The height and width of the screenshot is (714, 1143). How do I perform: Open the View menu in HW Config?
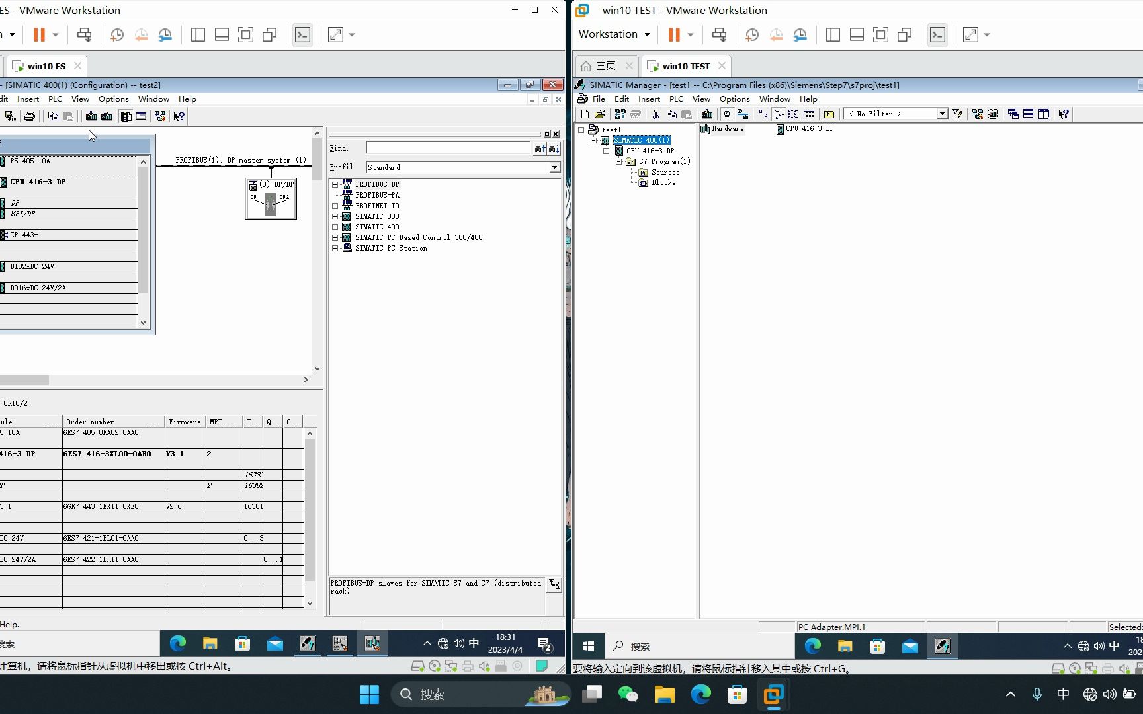(80, 99)
